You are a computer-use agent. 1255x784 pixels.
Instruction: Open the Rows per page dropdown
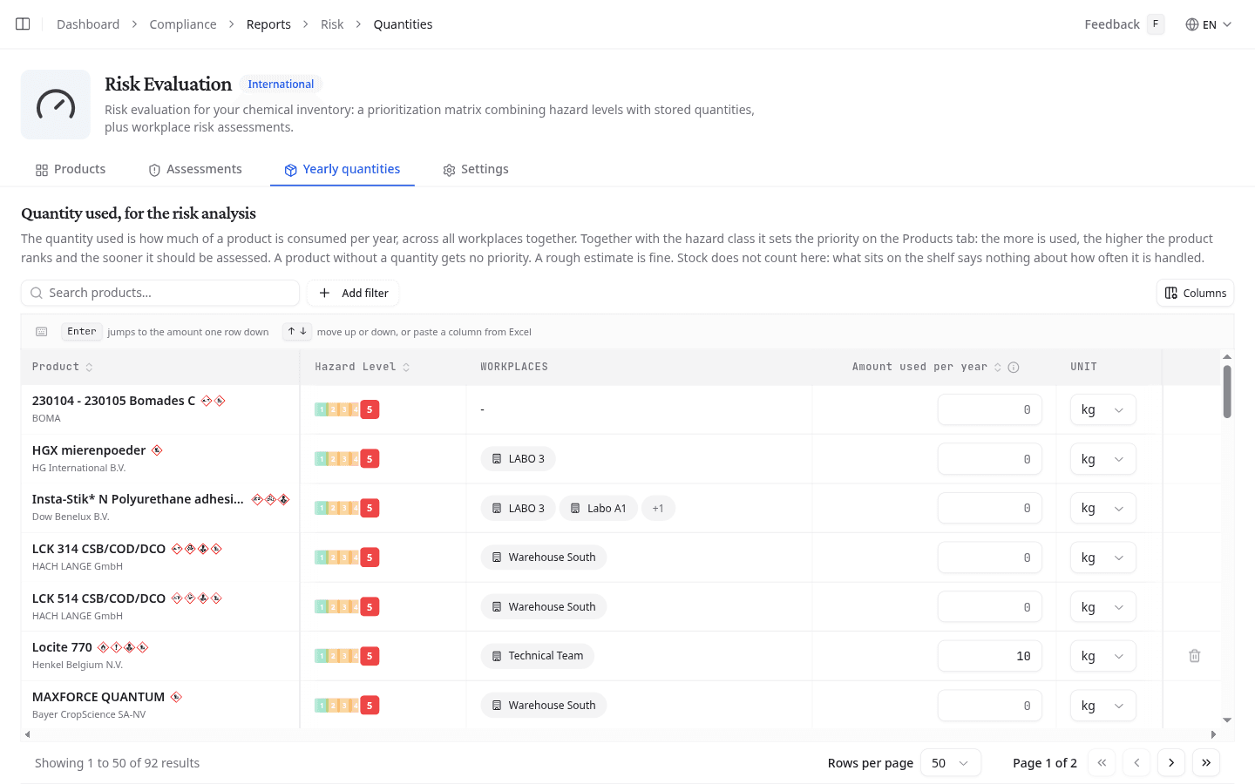coord(951,763)
